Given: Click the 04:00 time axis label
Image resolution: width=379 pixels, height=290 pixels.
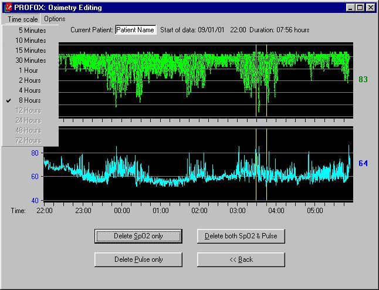Looking at the screenshot, I should pyautogui.click(x=276, y=211).
